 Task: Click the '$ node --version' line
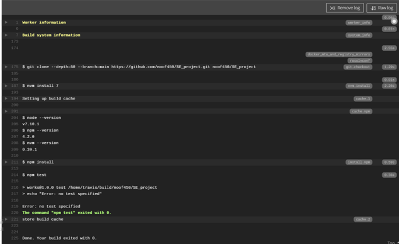coord(41,118)
